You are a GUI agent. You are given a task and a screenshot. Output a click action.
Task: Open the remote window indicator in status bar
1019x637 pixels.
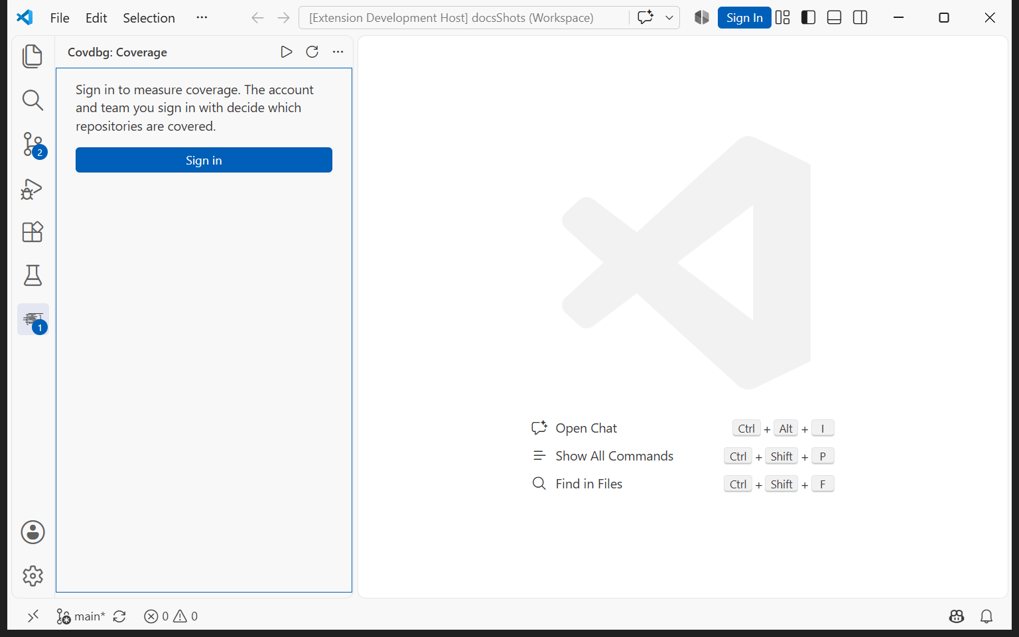click(x=33, y=616)
